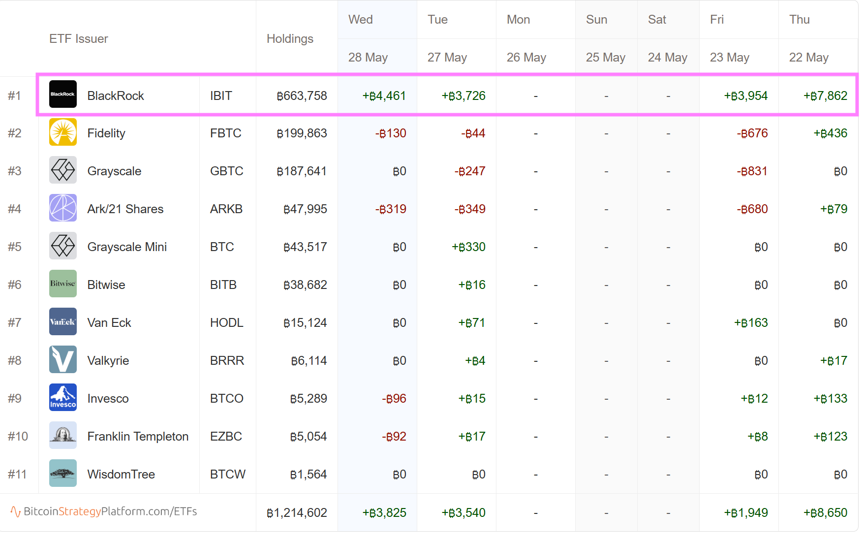Select the Fidelity issuer name
The height and width of the screenshot is (541, 863).
(106, 133)
